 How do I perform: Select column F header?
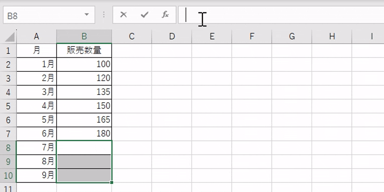[x=252, y=36]
